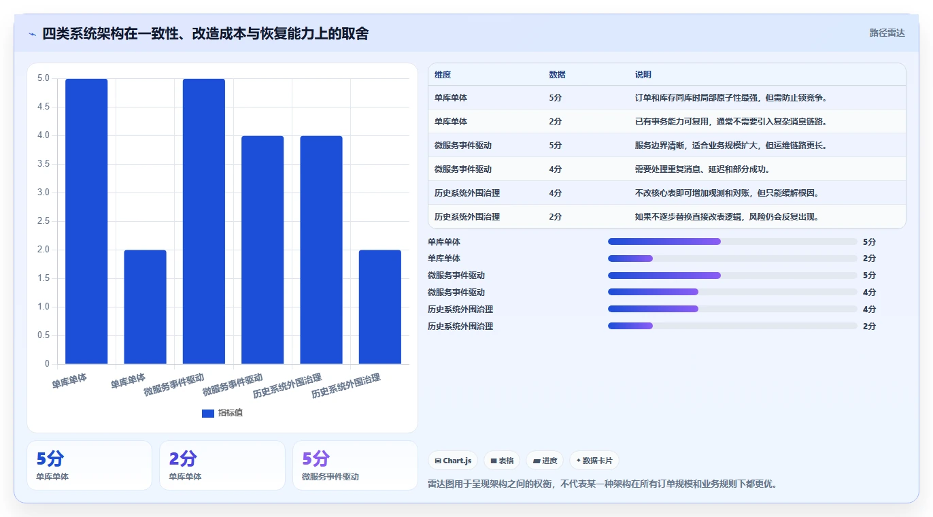Click the 路径雷达 label in the header
This screenshot has height=517, width=933.
pos(887,33)
